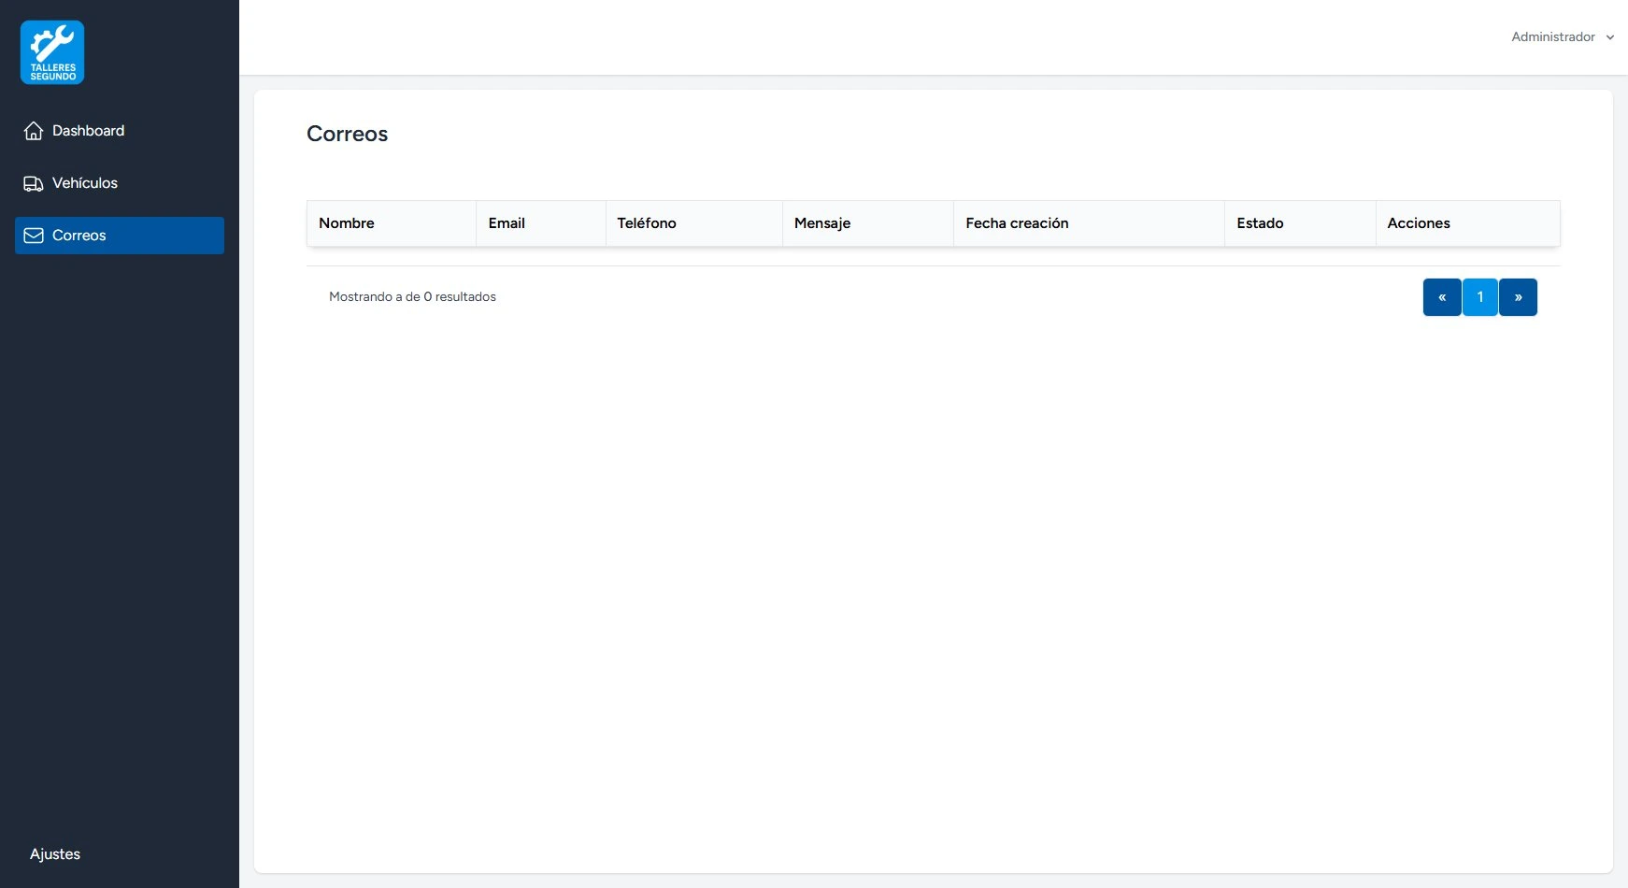Open the Vehículos menu item
Screen dimensions: 1628x888
pyautogui.click(x=120, y=183)
